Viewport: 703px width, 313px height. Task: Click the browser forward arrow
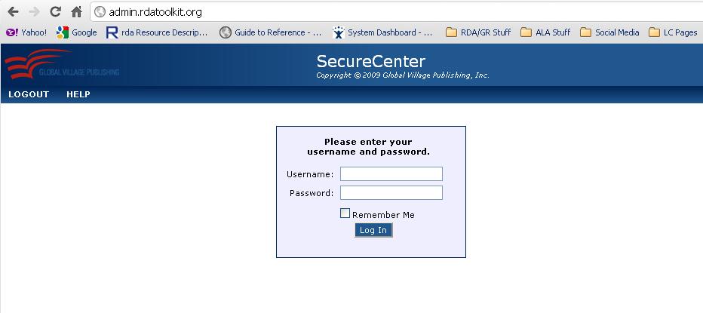click(34, 11)
